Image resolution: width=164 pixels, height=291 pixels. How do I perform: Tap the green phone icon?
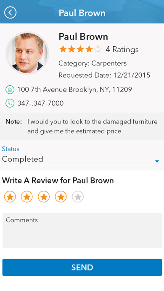pyautogui.click(x=10, y=103)
